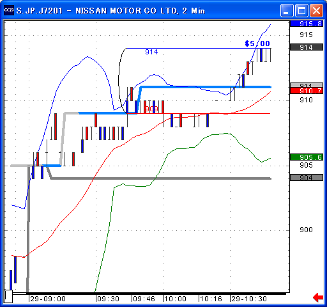Maximize the Nissan Motor chart window

tap(301, 10)
